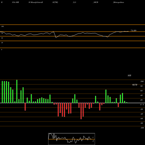Click the deepest red bar in MR histogram

point(81,111)
